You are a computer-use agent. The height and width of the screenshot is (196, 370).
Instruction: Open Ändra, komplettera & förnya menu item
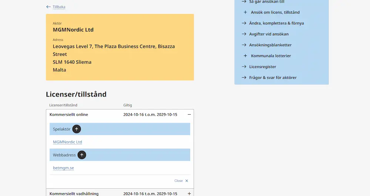(x=276, y=23)
